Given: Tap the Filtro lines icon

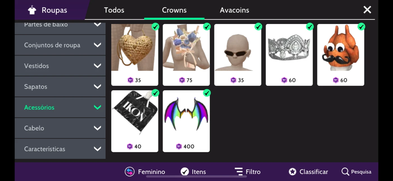Looking at the screenshot, I should 239,171.
